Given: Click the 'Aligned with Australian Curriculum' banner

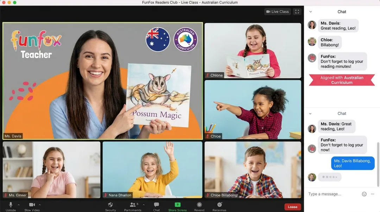Looking at the screenshot, I should pos(342,80).
